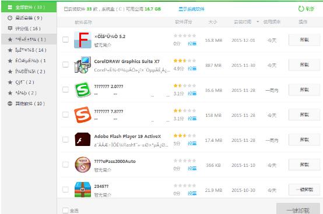Image resolution: width=323 pixels, height=214 pixels.
Task: Click the software name column header
Action: click(x=83, y=22)
